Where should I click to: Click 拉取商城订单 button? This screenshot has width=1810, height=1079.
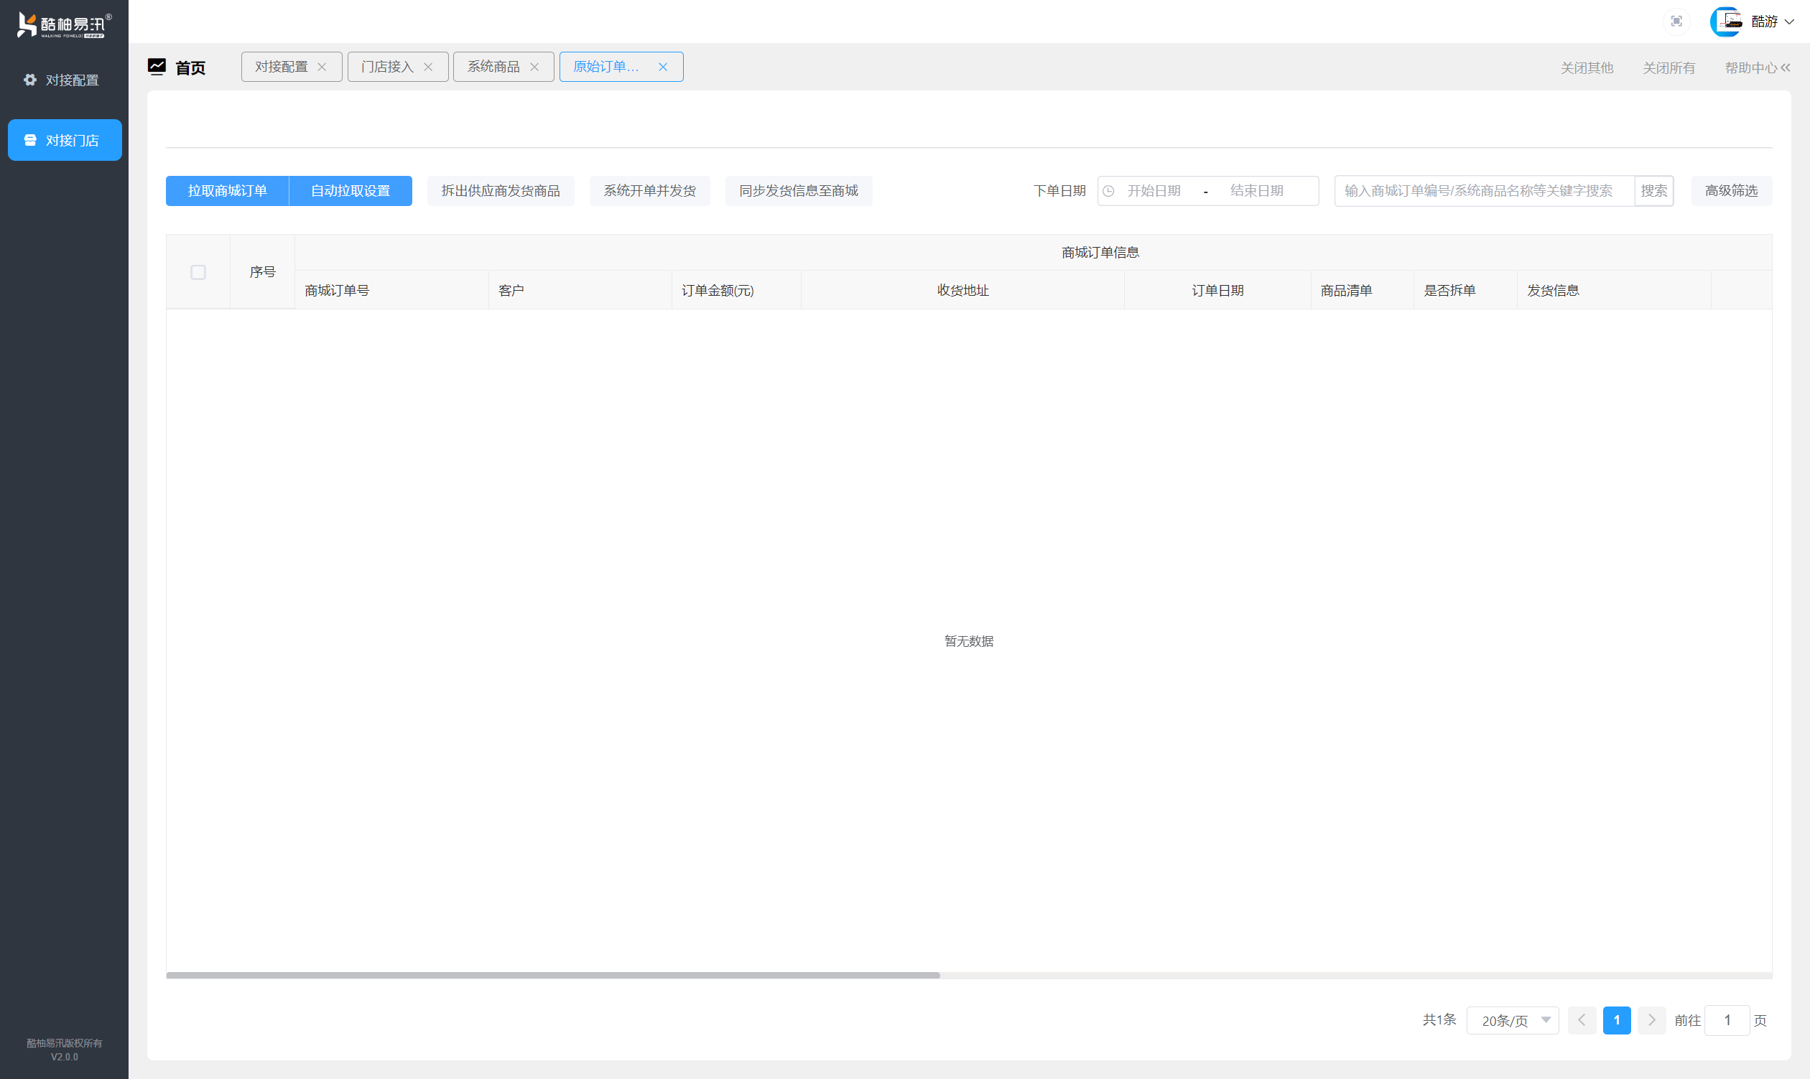(x=228, y=190)
